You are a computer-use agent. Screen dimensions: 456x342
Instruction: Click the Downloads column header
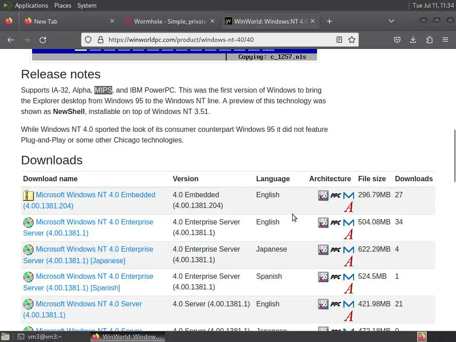414,179
